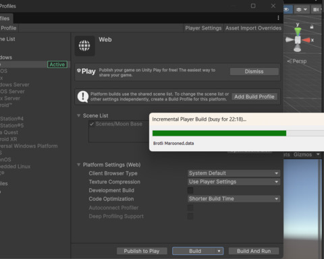This screenshot has height=259, width=324.
Task: Toggle scene visibility eye icon in Scene view
Action: pyautogui.click(x=286, y=9)
